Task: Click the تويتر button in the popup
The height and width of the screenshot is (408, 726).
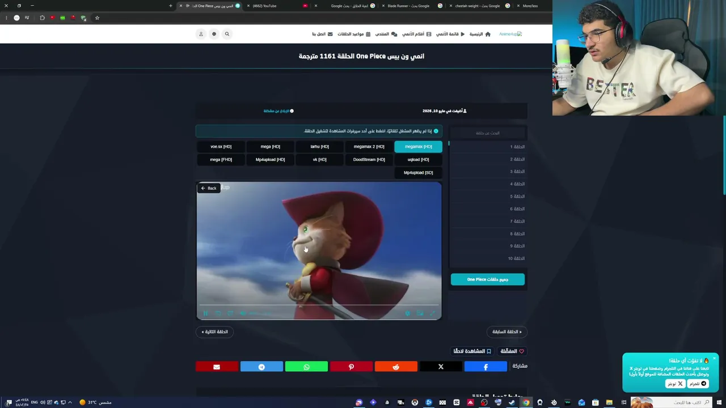Action: (x=675, y=384)
